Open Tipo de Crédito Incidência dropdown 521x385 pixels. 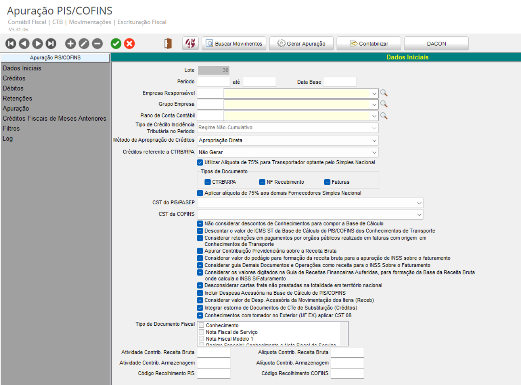(287, 128)
